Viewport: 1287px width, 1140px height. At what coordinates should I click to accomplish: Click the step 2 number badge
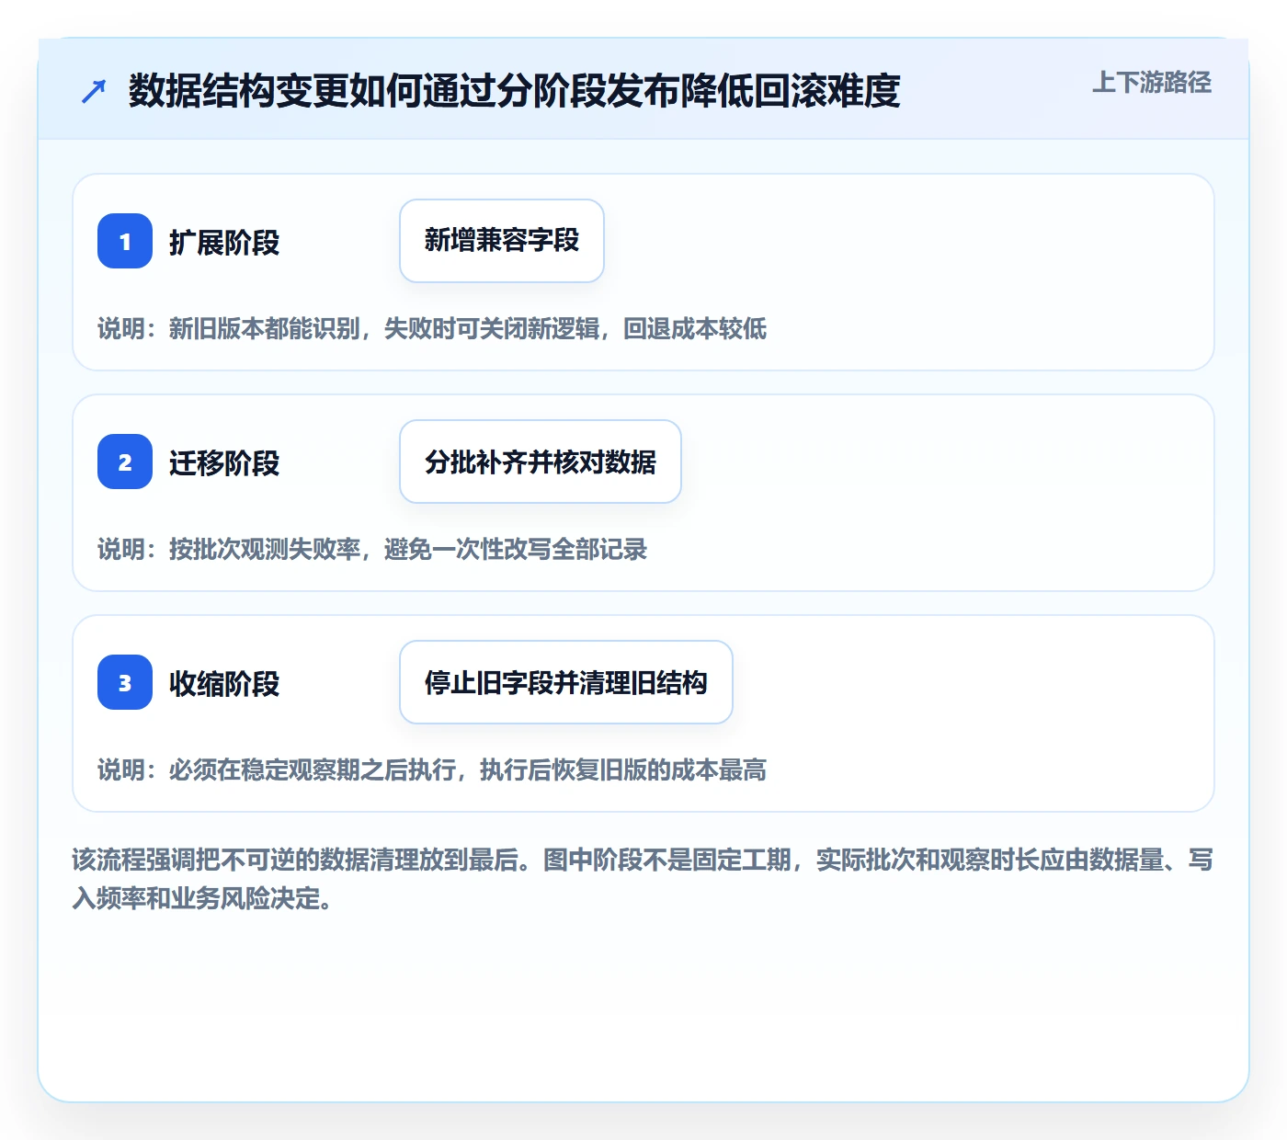(125, 462)
